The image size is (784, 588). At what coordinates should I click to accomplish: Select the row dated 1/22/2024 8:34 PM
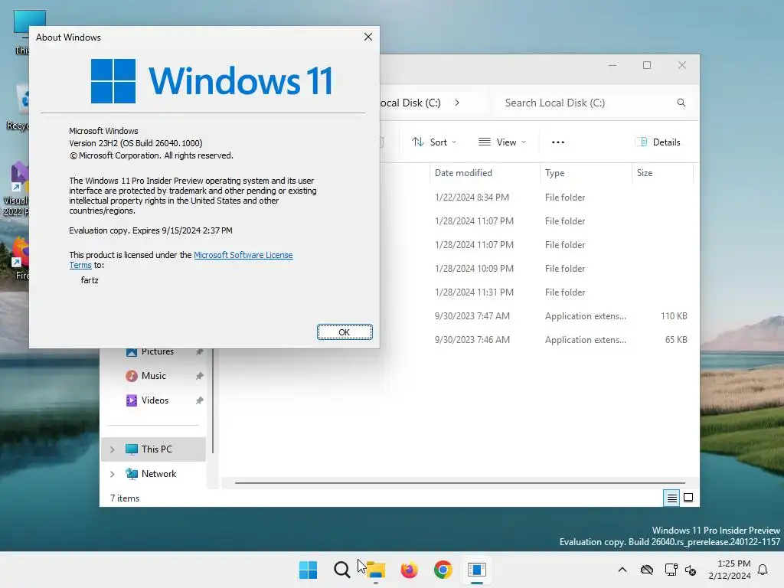537,198
